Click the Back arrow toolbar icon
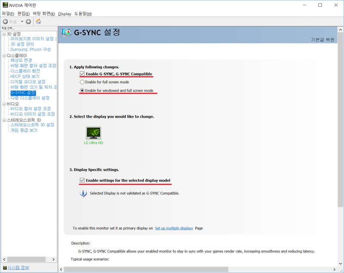 click(6, 21)
